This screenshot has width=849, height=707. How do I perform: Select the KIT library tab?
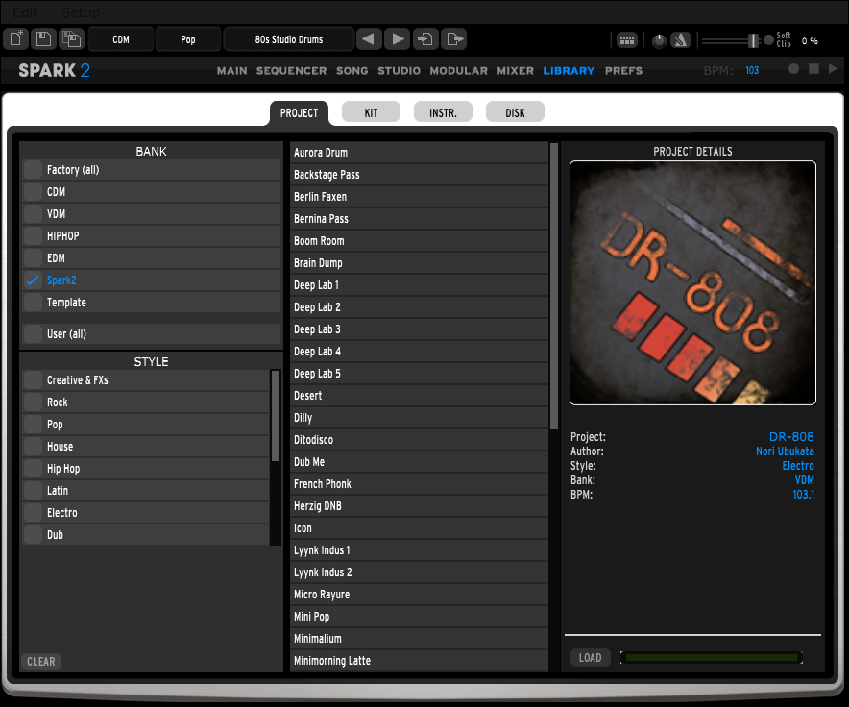click(x=371, y=112)
